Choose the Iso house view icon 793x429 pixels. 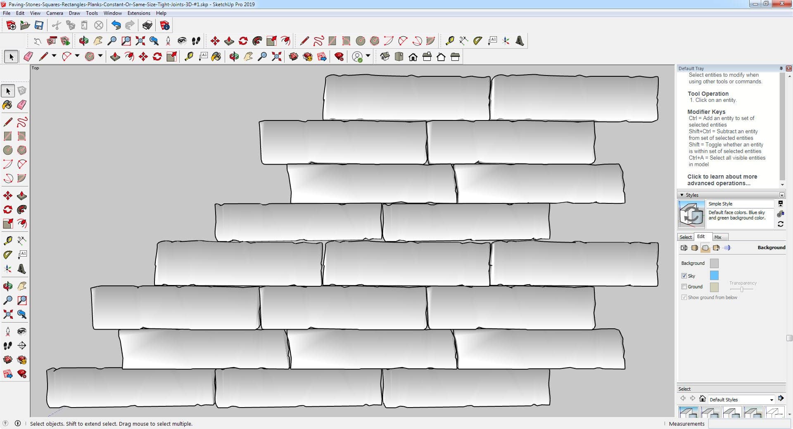pyautogui.click(x=385, y=57)
